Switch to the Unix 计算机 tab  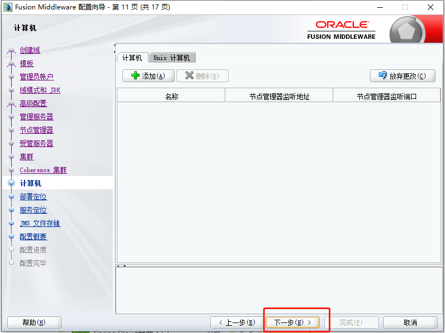(172, 58)
